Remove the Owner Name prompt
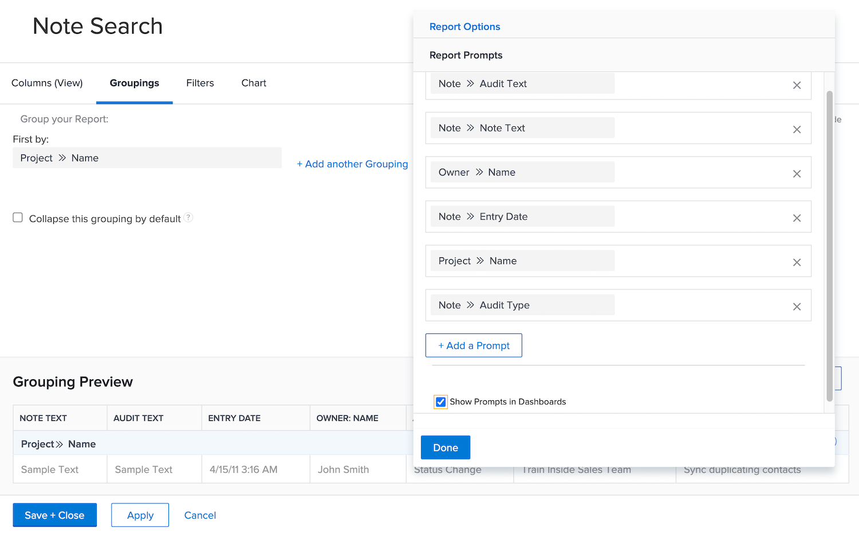 click(x=797, y=173)
